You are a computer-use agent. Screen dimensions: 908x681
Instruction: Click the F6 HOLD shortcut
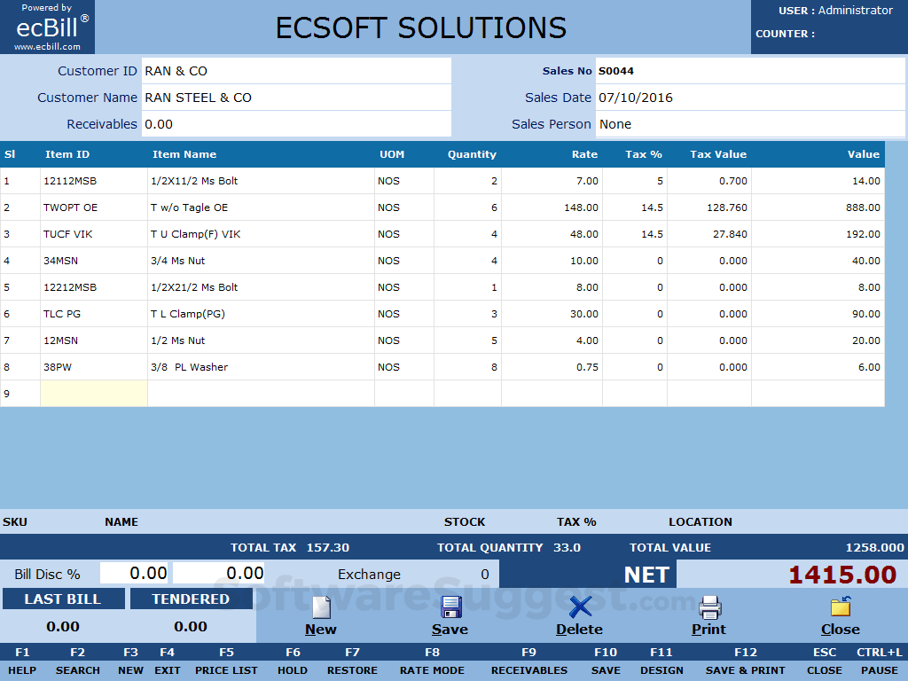click(x=293, y=661)
